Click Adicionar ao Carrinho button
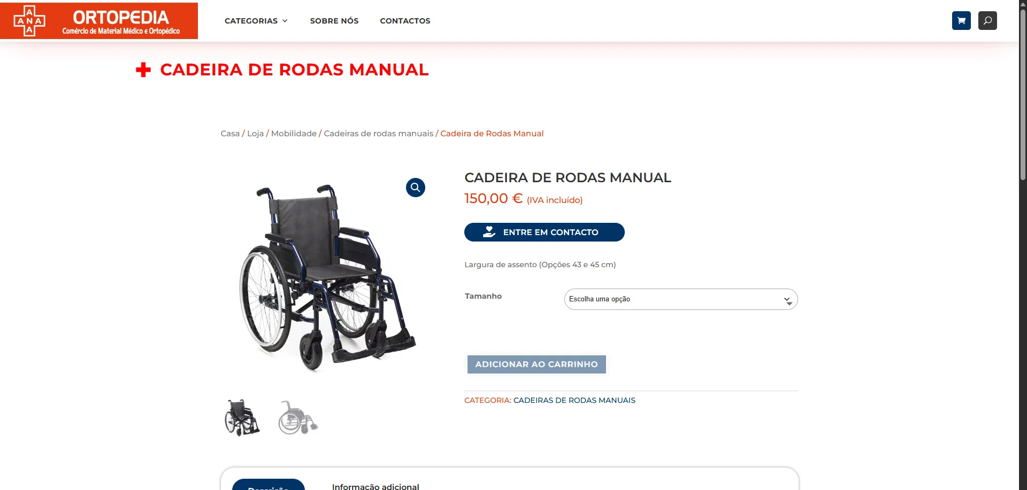The height and width of the screenshot is (490, 1027). point(537,364)
